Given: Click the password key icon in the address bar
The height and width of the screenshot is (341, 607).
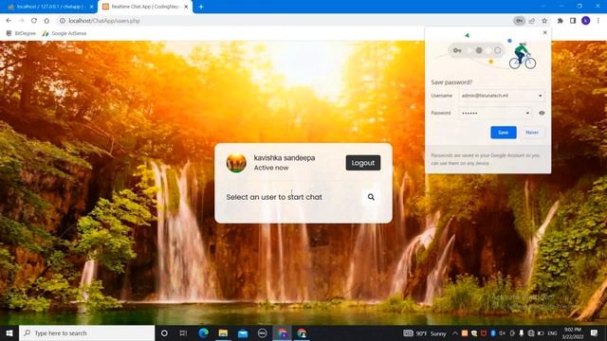Looking at the screenshot, I should tap(519, 21).
